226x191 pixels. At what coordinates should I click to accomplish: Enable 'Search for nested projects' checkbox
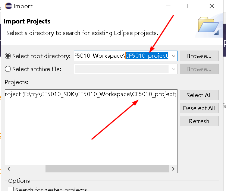point(11,189)
